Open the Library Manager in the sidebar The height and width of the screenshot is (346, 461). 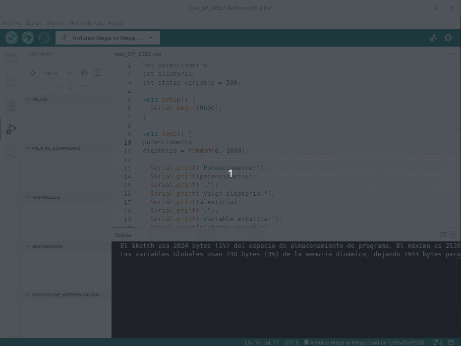11,105
